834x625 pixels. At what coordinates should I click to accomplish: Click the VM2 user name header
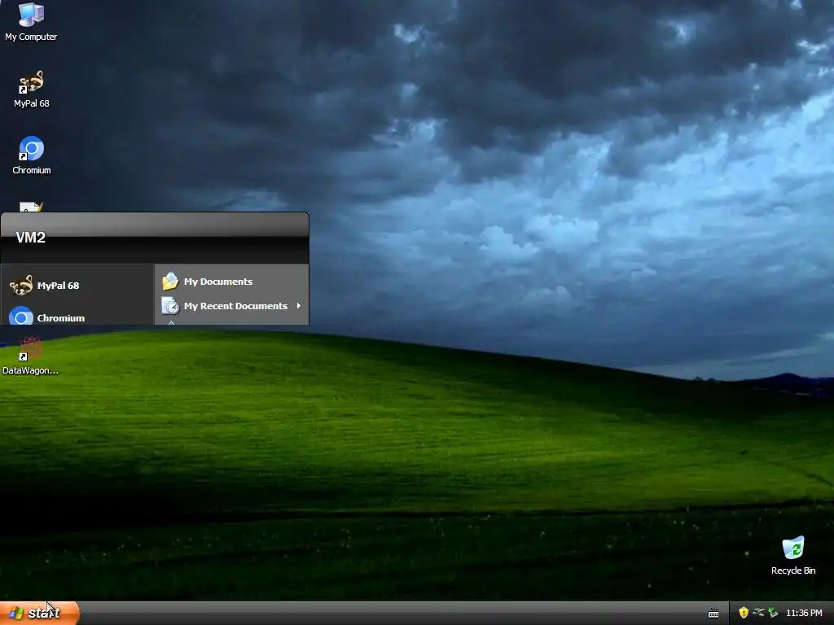click(x=30, y=238)
